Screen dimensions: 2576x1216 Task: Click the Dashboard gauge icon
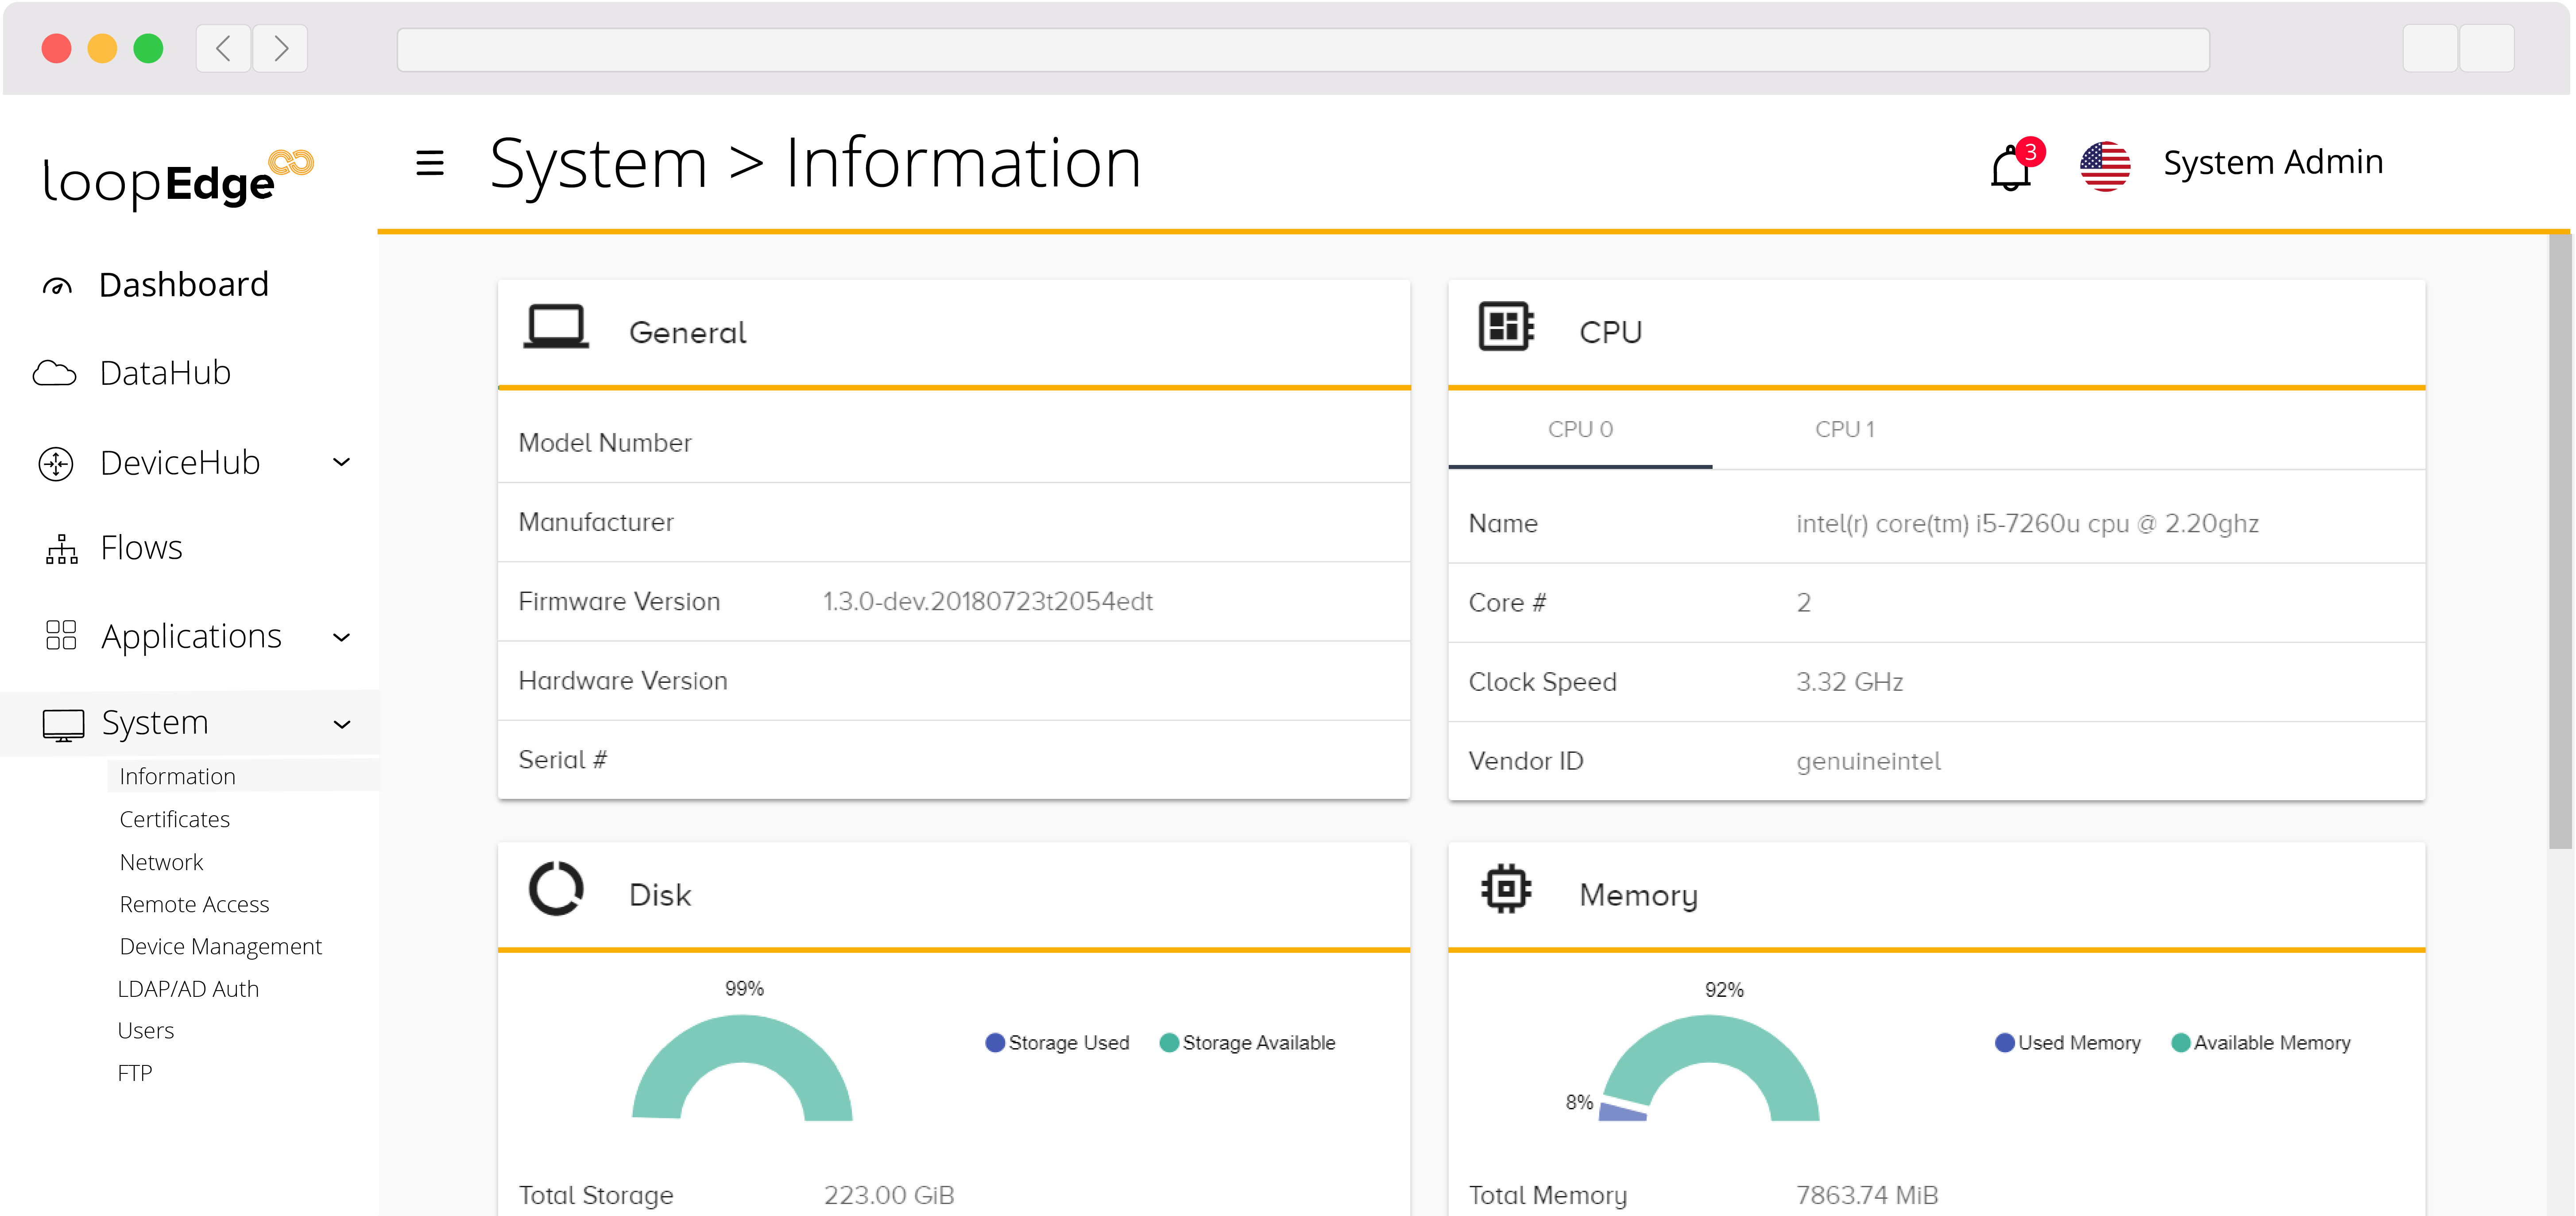coord(57,287)
